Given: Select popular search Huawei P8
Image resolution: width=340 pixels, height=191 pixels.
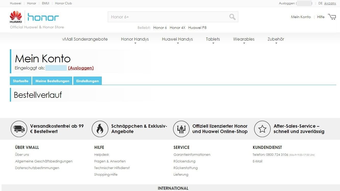Looking at the screenshot, I should click(197, 28).
